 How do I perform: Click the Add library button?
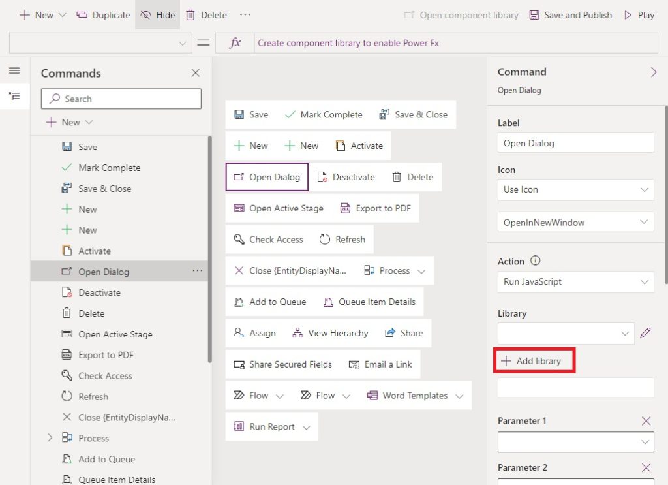[534, 360]
